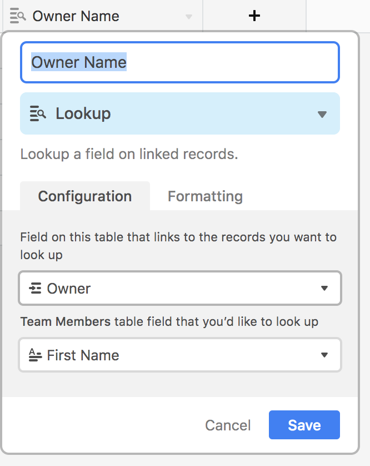The width and height of the screenshot is (370, 466).
Task: Click the First Name label in the lookup selector
Action: click(x=83, y=355)
